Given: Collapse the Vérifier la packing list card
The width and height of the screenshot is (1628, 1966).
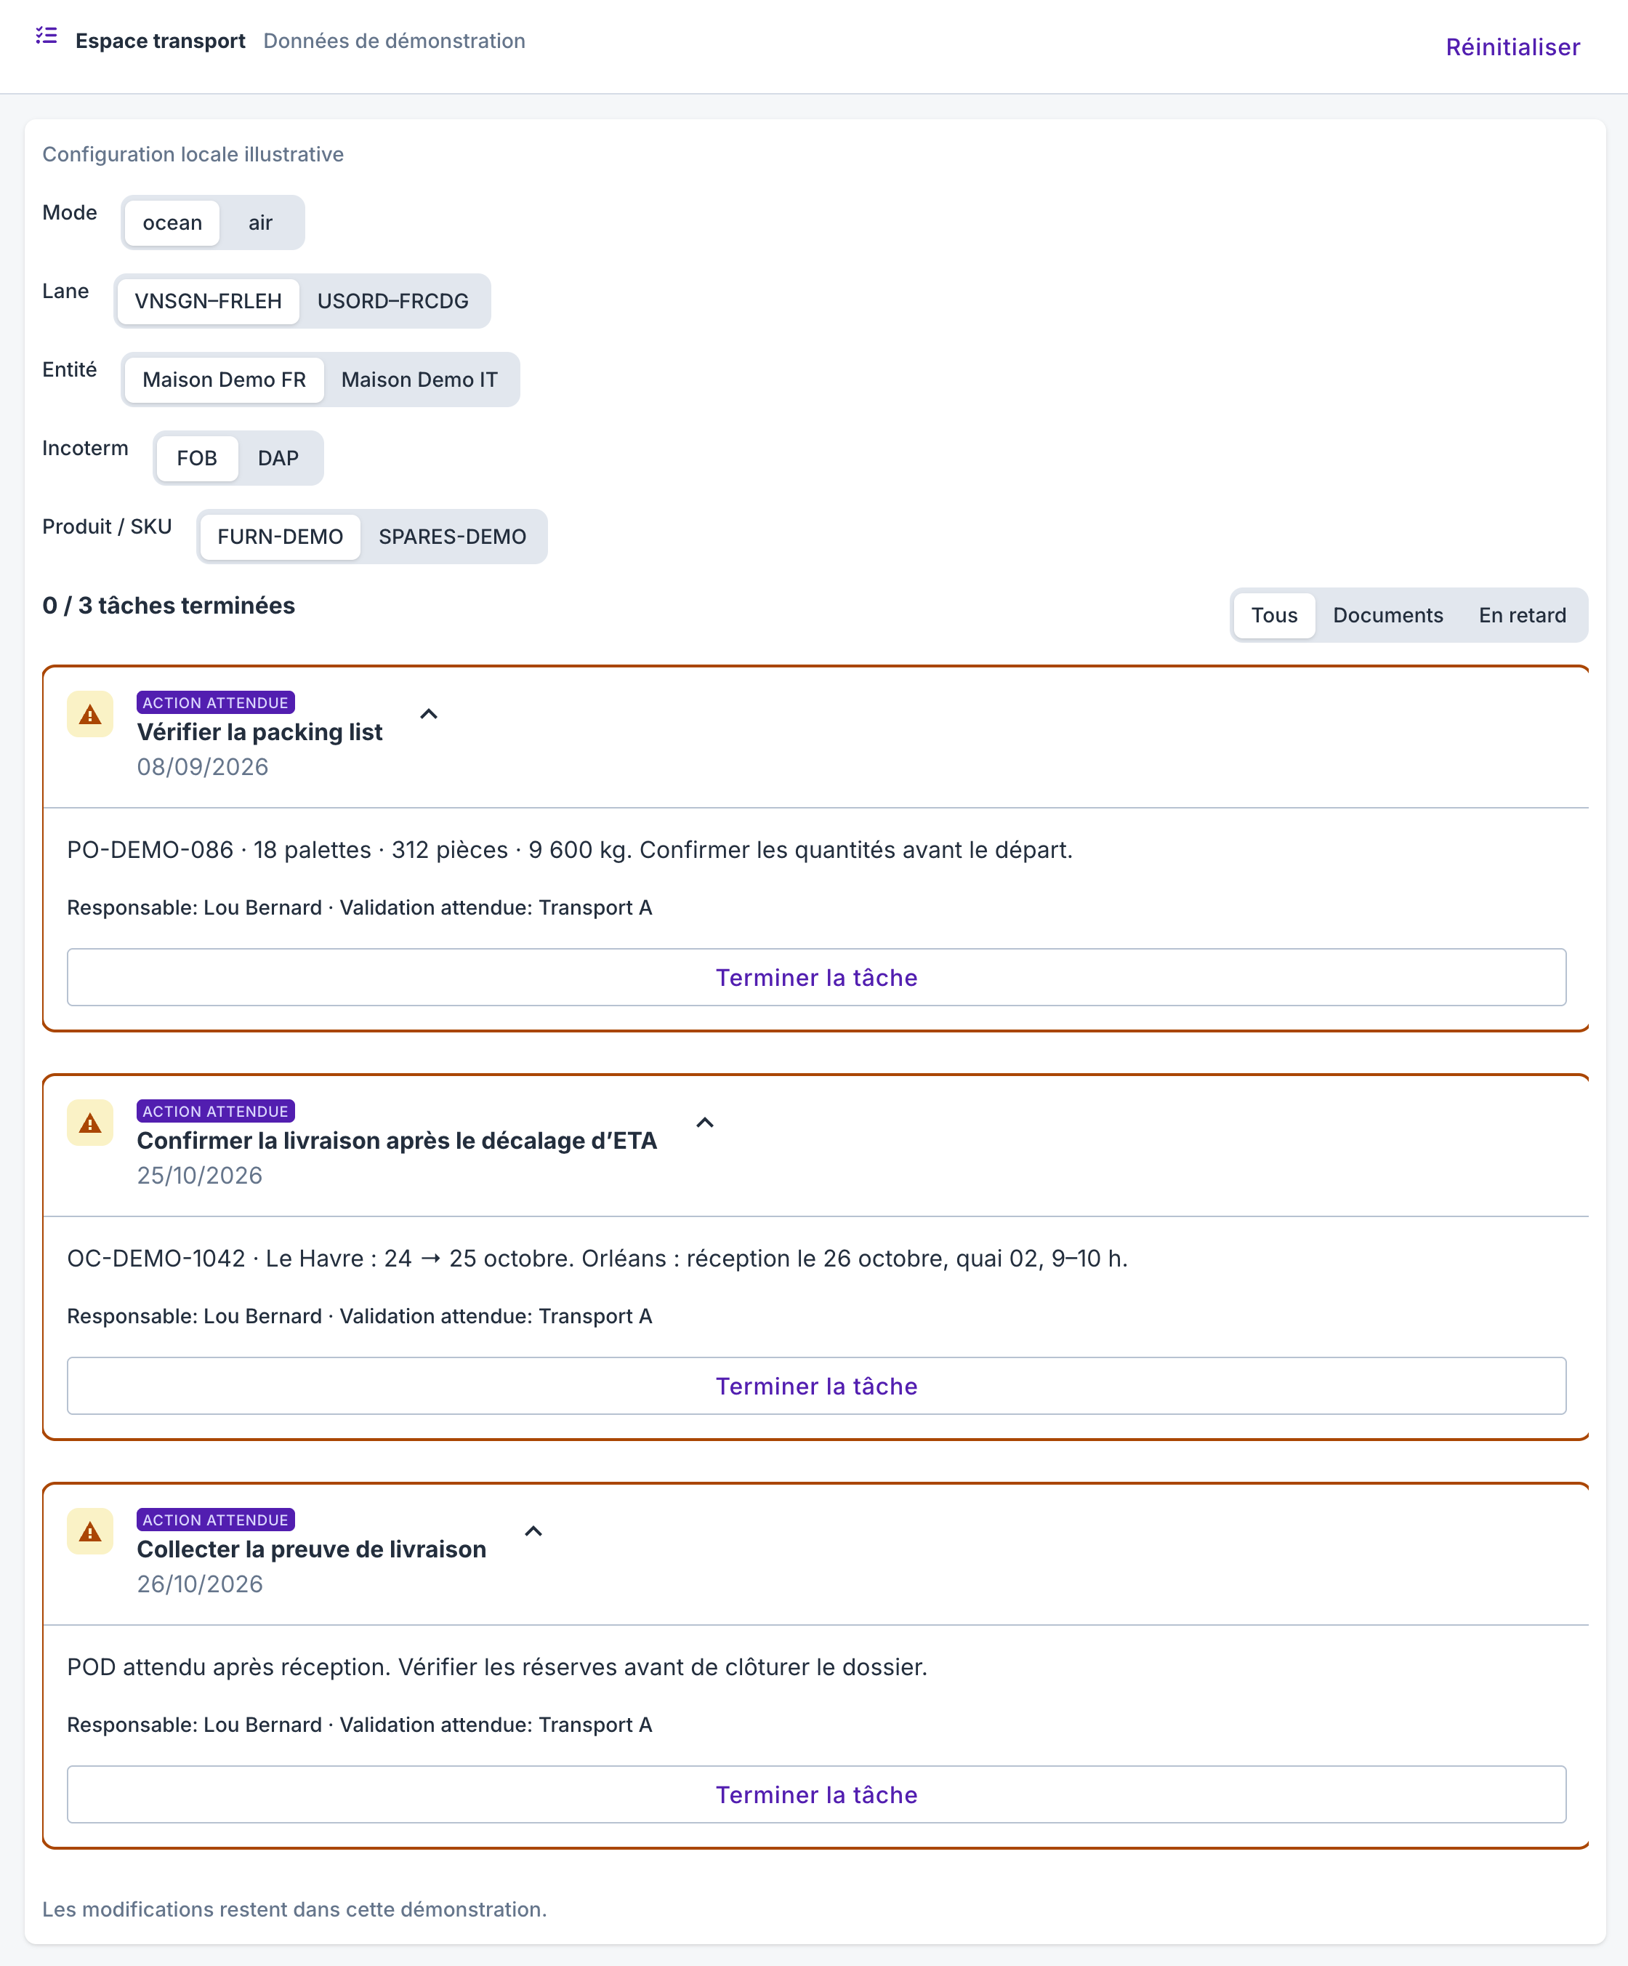Looking at the screenshot, I should tap(429, 714).
